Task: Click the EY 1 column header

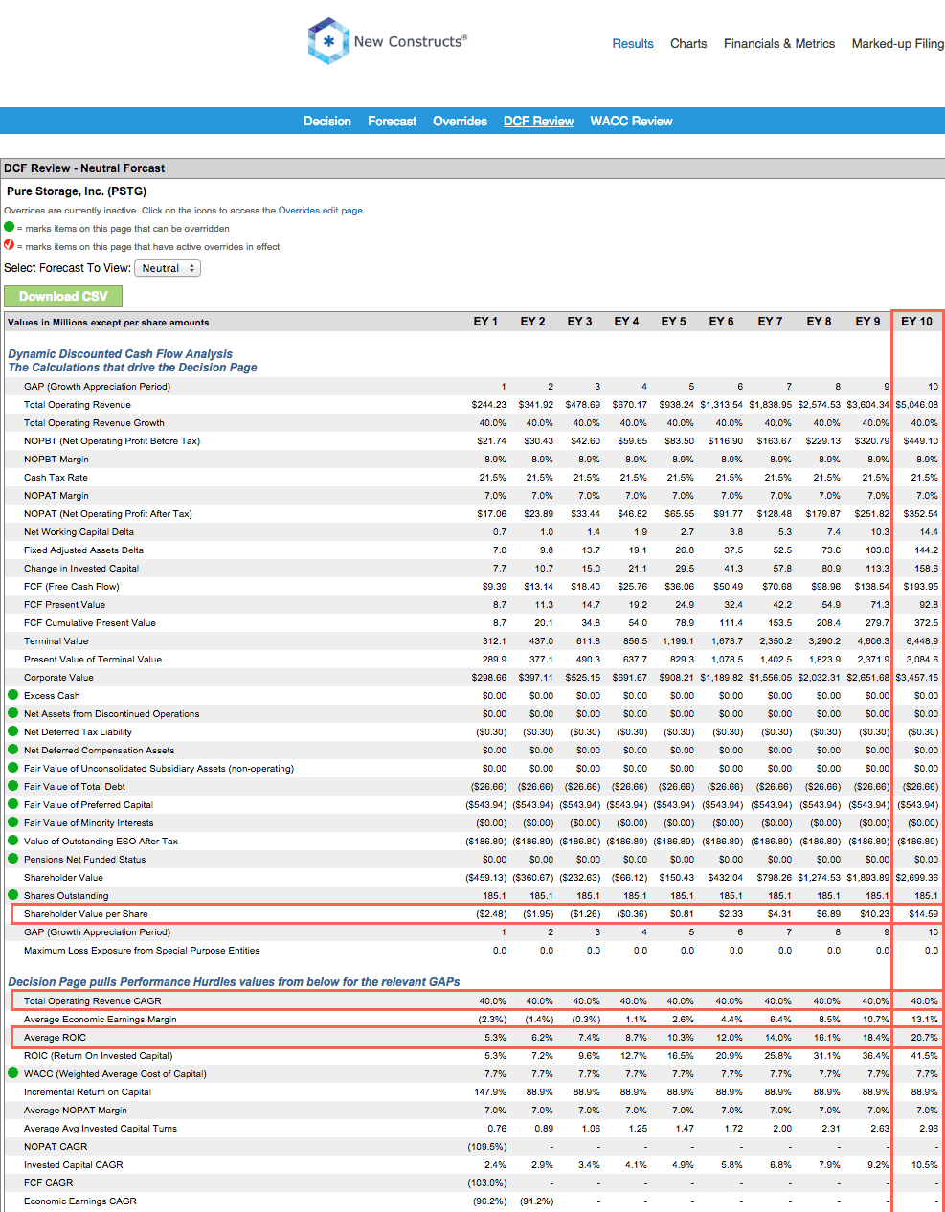Action: pyautogui.click(x=485, y=321)
